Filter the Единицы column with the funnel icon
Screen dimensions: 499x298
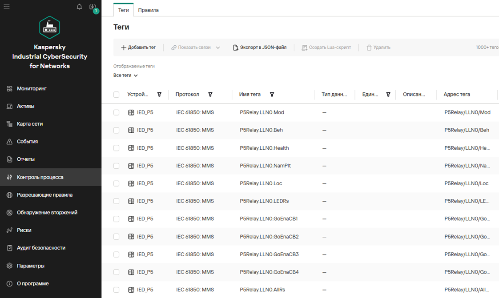pos(388,94)
